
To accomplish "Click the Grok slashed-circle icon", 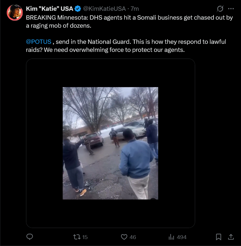I will tap(220, 9).
